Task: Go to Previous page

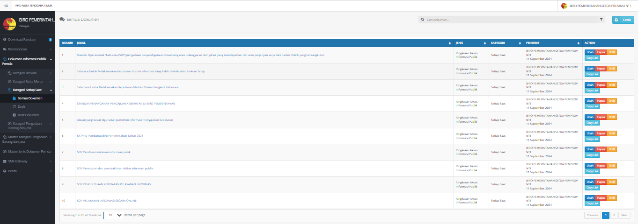Action: (593, 215)
